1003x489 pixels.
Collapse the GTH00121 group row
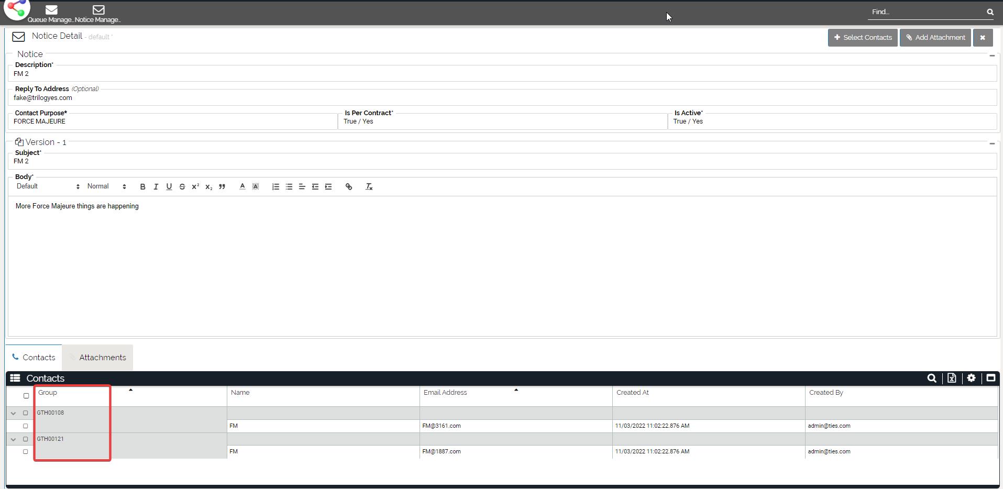click(13, 439)
